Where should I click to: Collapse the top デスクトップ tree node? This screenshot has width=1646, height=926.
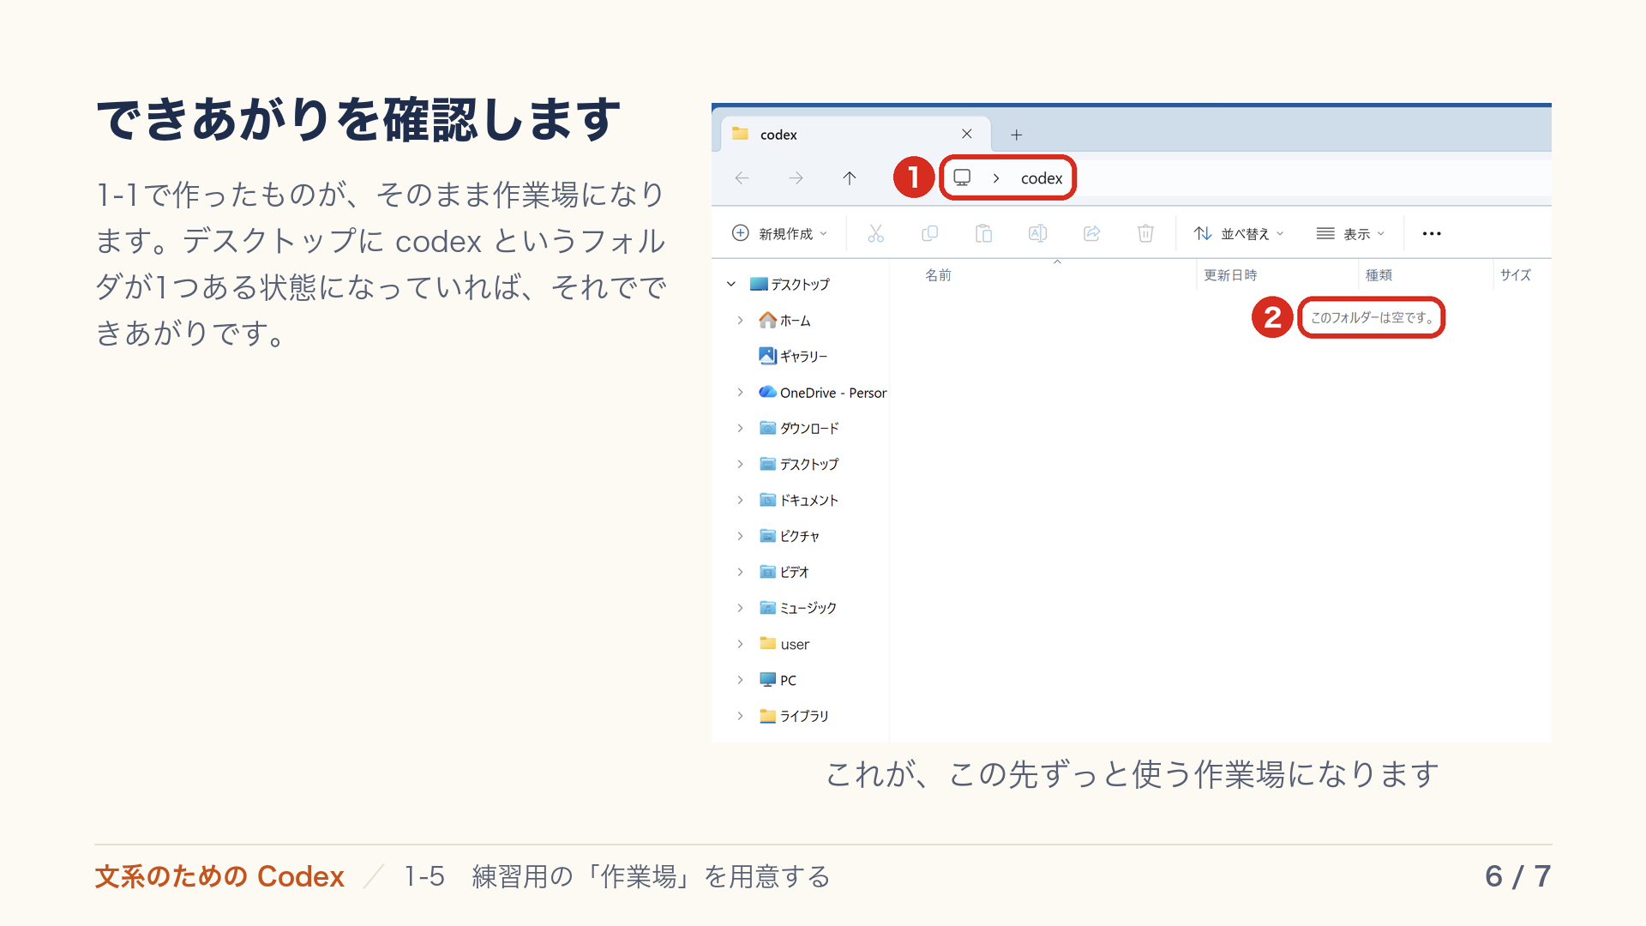coord(731,284)
